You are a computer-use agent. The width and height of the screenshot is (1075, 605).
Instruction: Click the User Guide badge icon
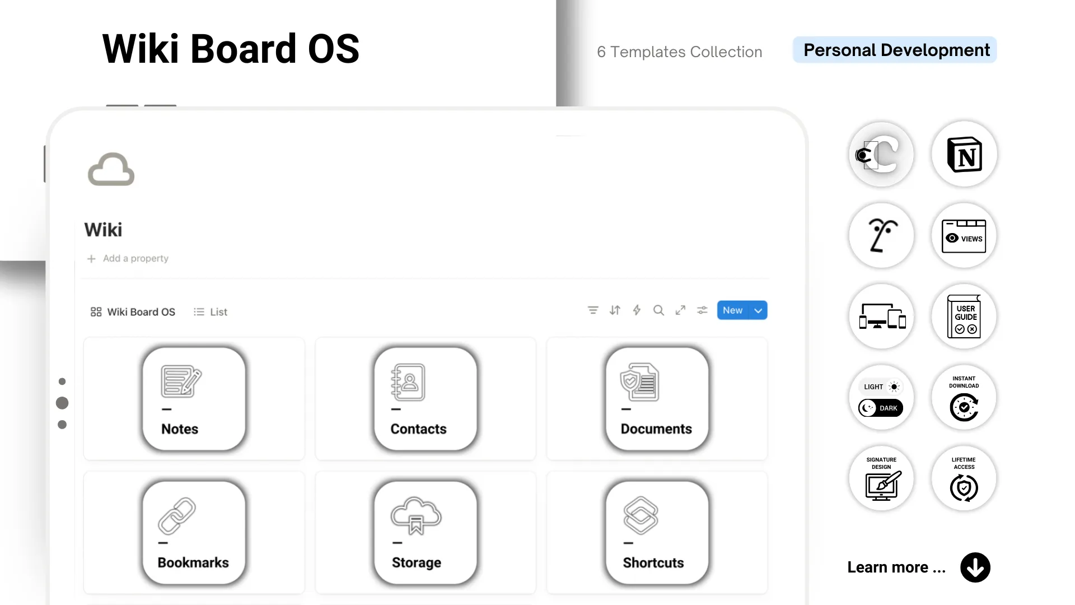tap(964, 317)
